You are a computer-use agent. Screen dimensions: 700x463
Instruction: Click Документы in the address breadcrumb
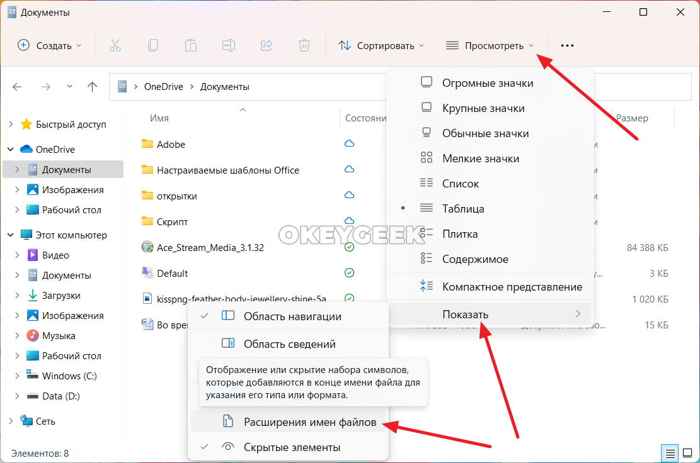224,86
